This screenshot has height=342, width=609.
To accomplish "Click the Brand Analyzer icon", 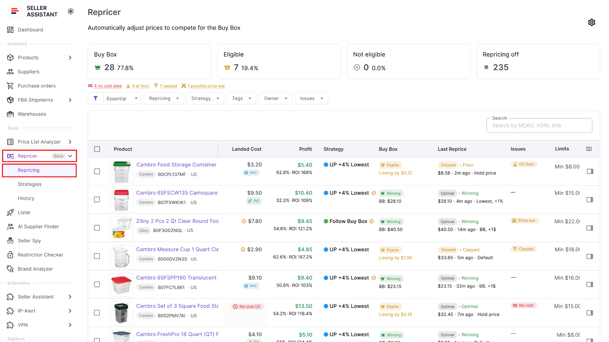I will pos(10,269).
